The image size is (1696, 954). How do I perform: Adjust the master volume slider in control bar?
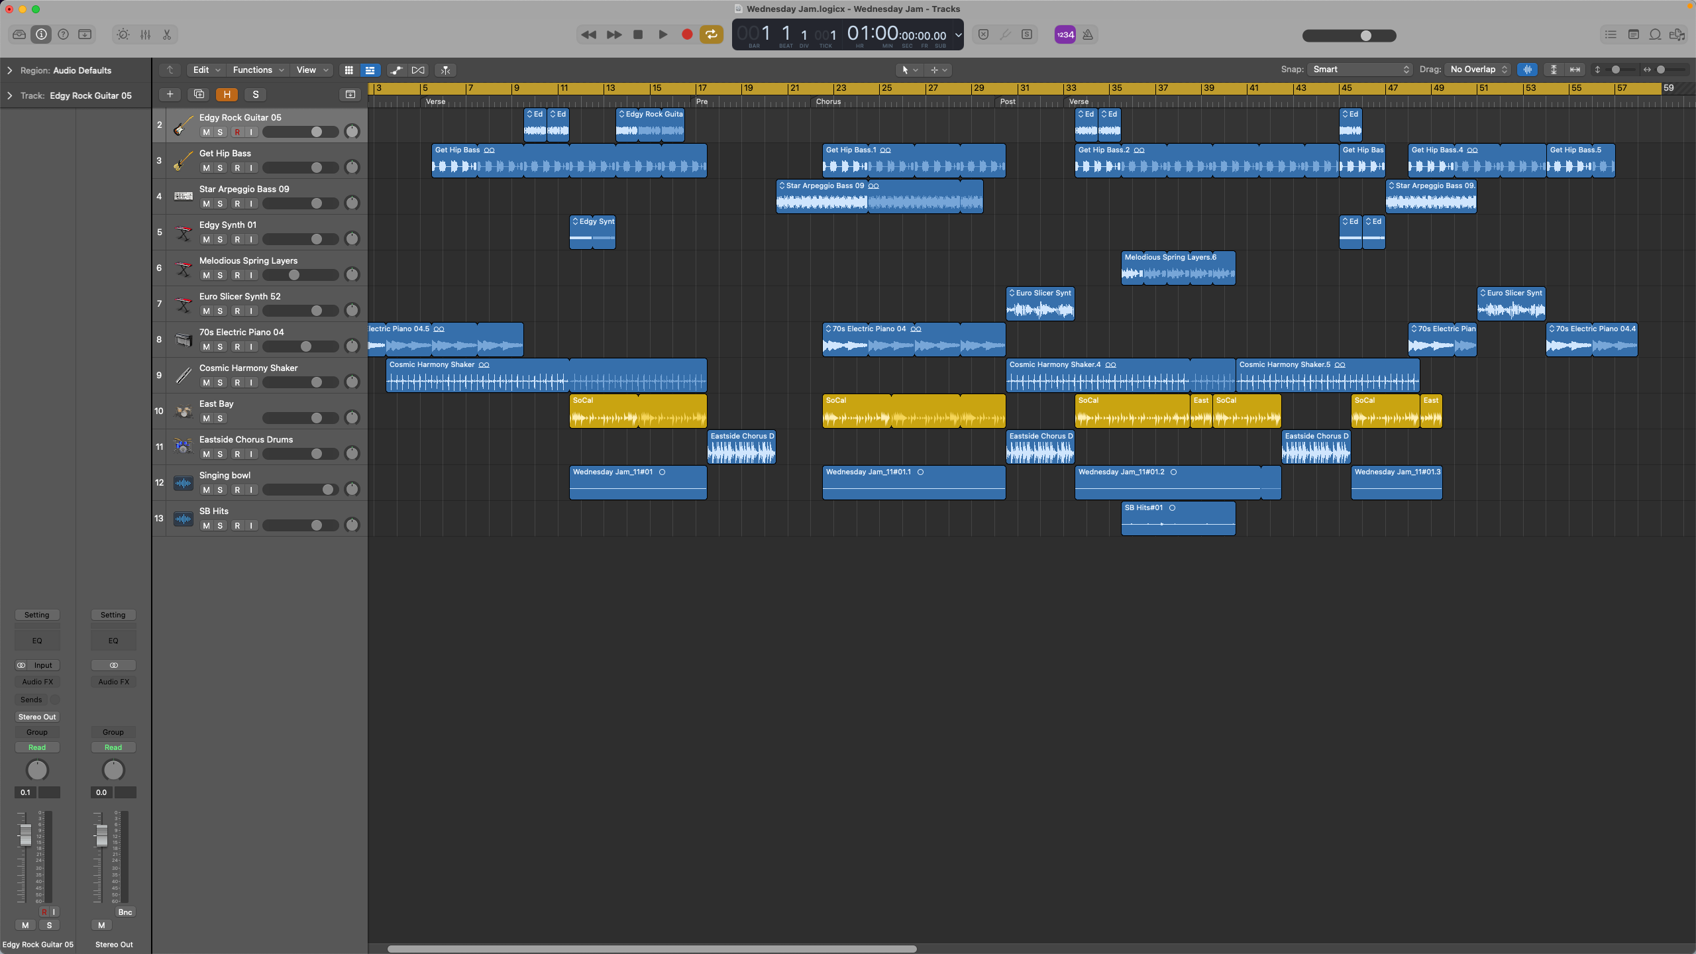(x=1349, y=36)
